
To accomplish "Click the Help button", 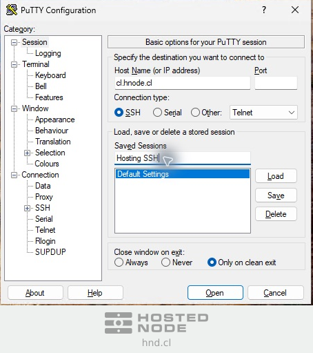I will [x=95, y=293].
